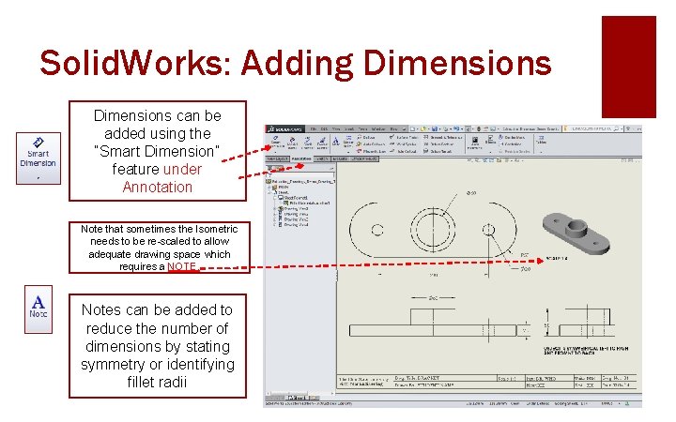The image size is (676, 422).
Task: Click the Open document icon
Action: (x=423, y=128)
